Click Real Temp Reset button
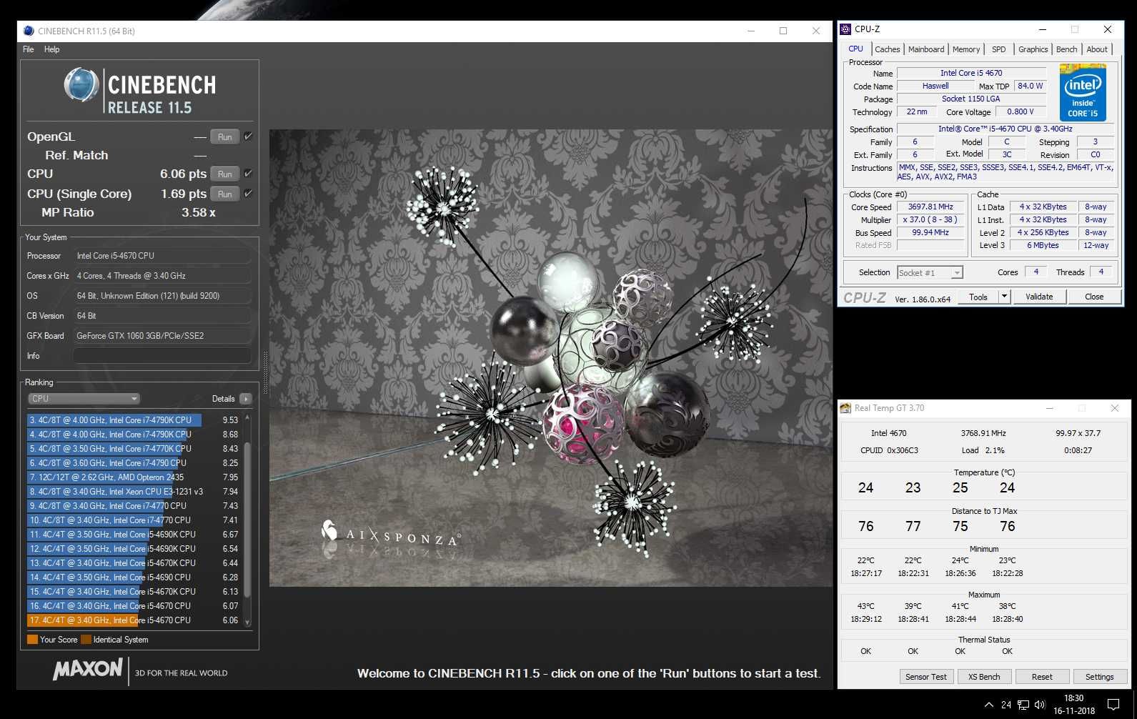The width and height of the screenshot is (1137, 719). 1042,676
